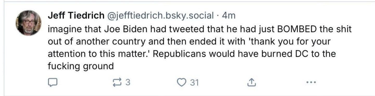Open the share upload-arrow icon

(250, 83)
